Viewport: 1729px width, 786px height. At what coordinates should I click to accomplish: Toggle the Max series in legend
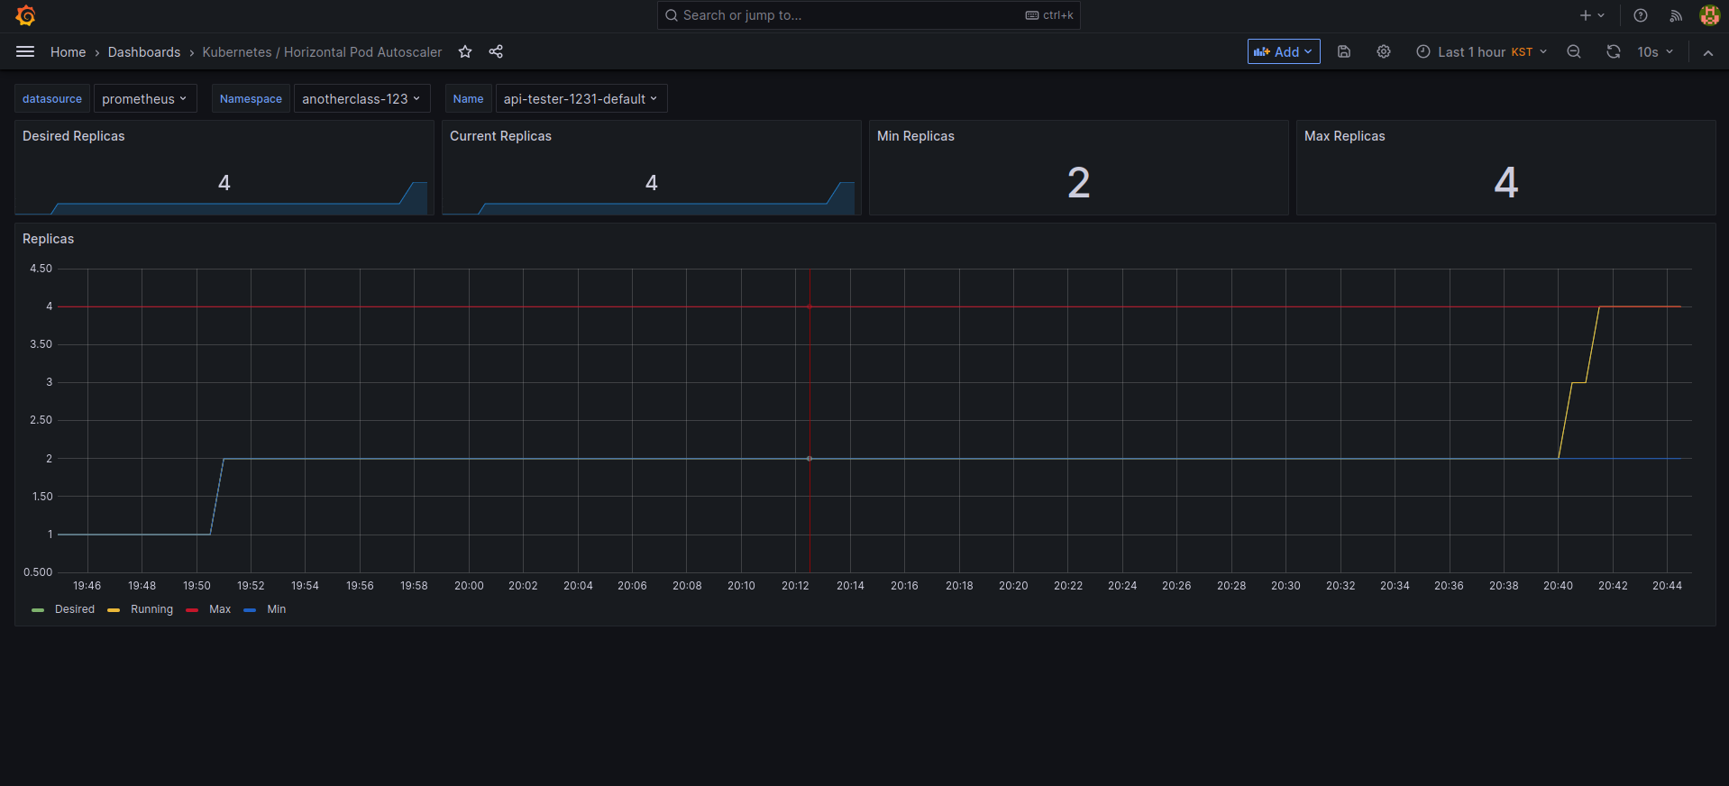pos(220,609)
